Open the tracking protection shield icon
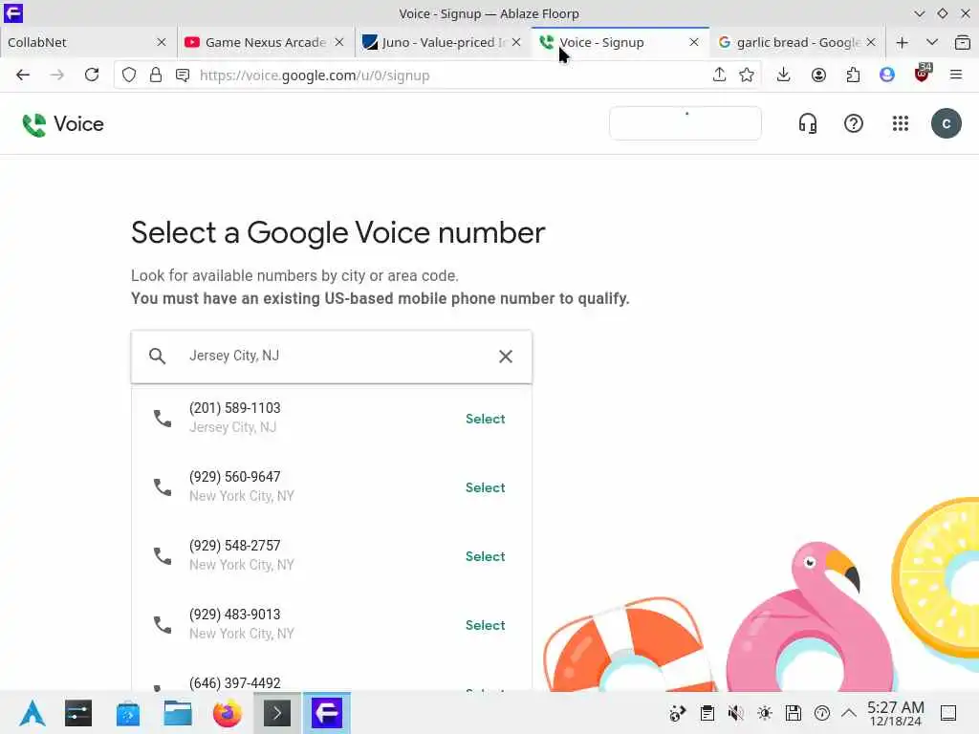Viewport: 979px width, 734px height. (129, 75)
